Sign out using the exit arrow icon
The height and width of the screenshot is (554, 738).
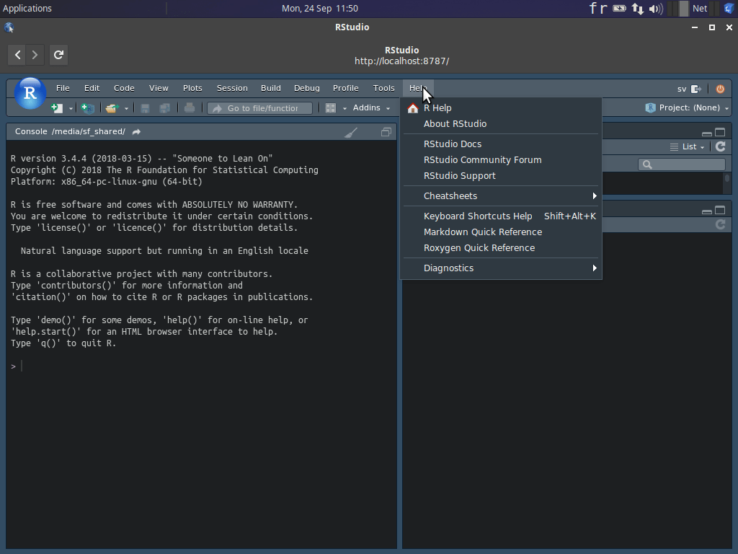coord(696,89)
